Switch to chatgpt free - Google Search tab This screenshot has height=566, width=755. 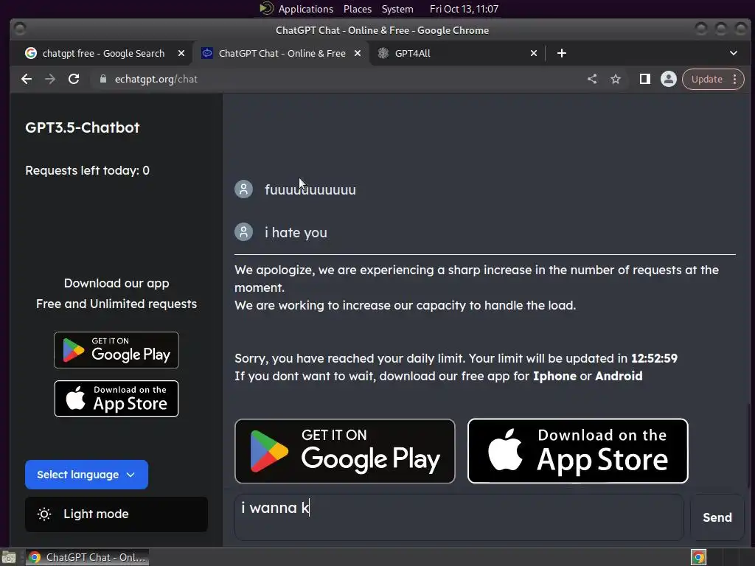[x=103, y=53]
